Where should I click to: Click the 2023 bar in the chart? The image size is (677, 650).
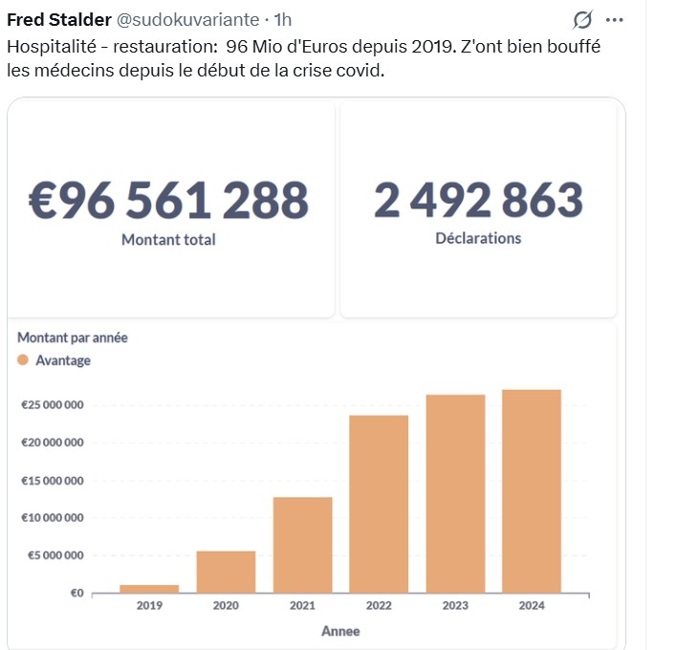click(455, 493)
